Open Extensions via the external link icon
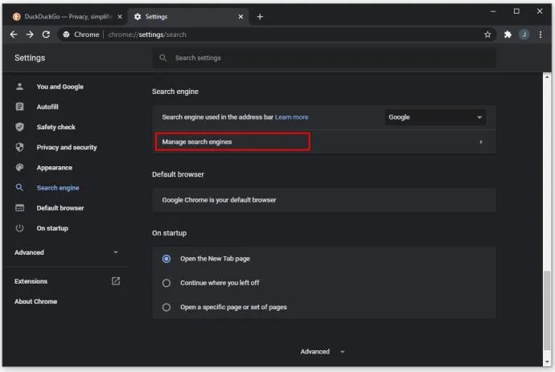The width and height of the screenshot is (555, 372). click(116, 281)
